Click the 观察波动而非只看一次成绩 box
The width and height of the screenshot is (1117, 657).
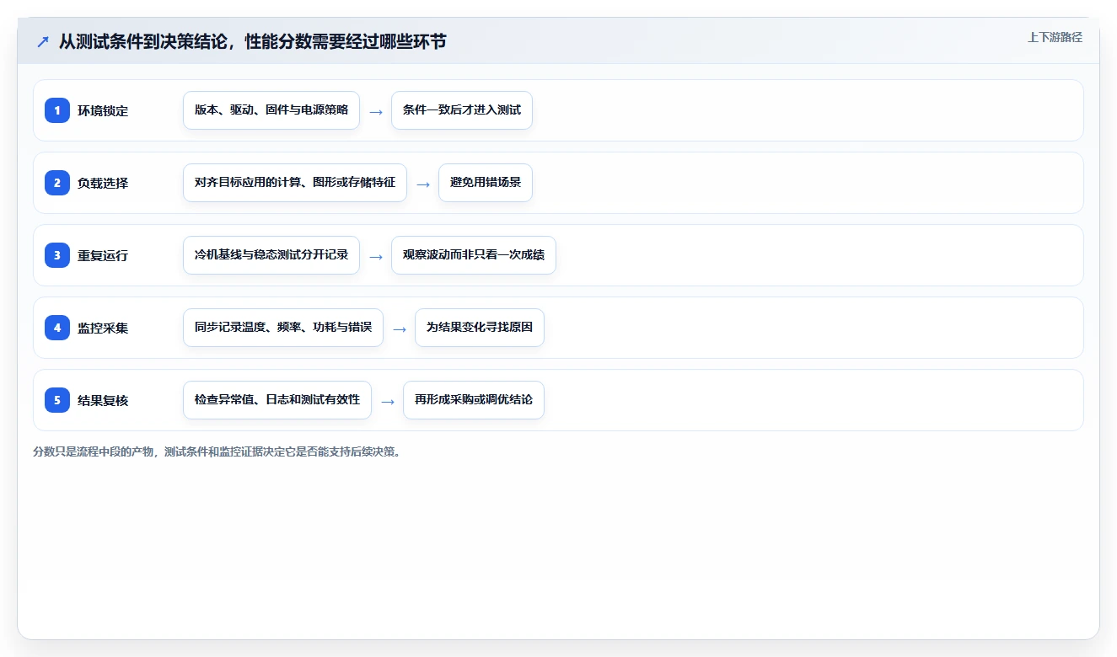(x=474, y=255)
